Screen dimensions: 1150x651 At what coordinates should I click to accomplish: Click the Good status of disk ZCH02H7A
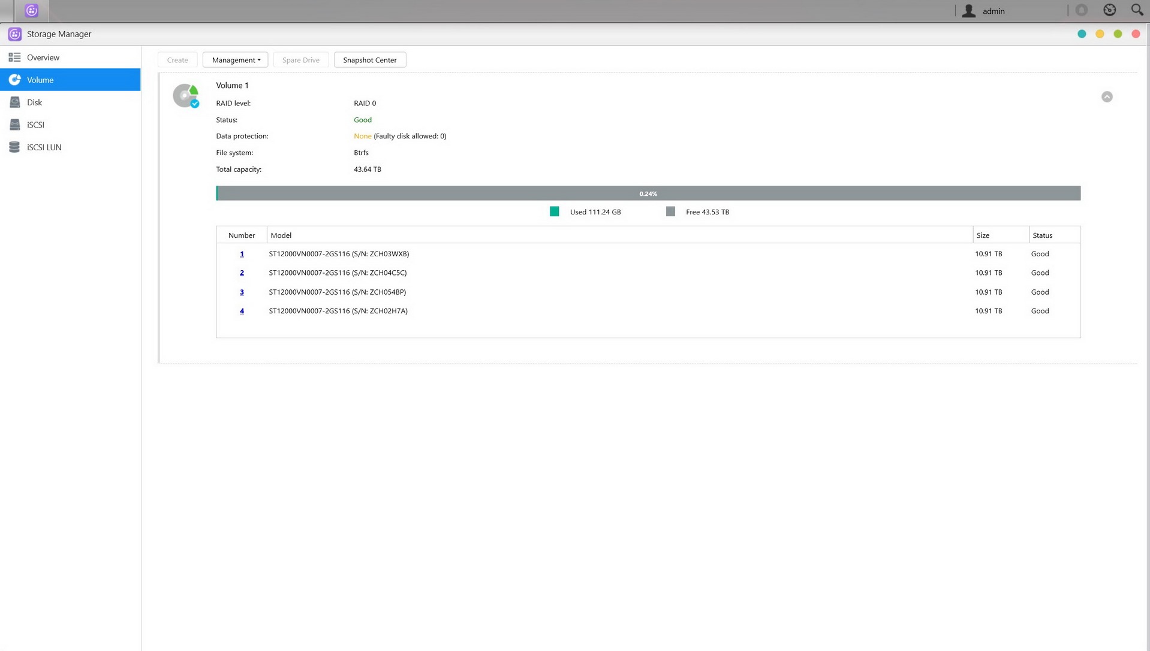click(1040, 311)
